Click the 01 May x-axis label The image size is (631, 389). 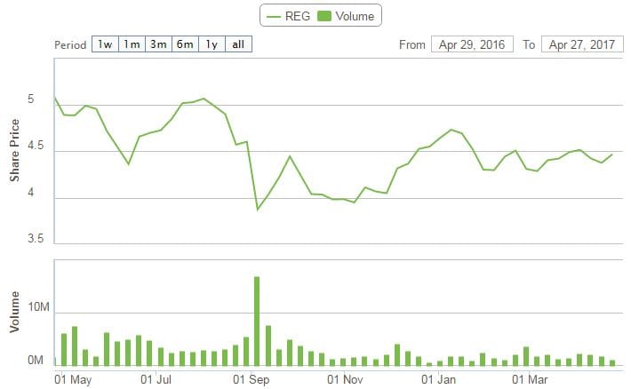click(x=73, y=380)
